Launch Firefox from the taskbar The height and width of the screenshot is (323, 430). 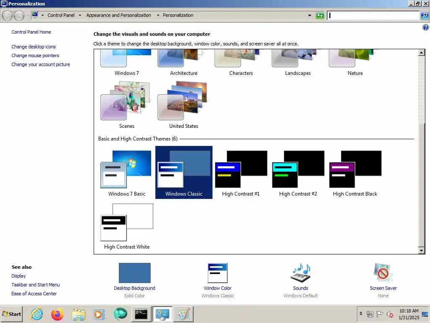click(57, 314)
